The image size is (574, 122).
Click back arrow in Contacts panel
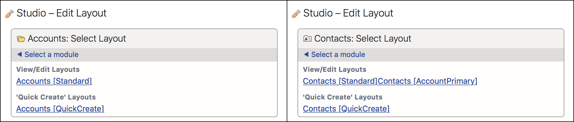(x=306, y=54)
